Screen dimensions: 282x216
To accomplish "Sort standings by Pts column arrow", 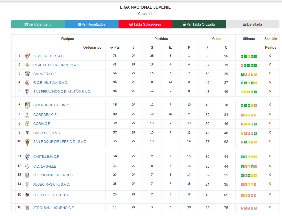I will coord(112,48).
